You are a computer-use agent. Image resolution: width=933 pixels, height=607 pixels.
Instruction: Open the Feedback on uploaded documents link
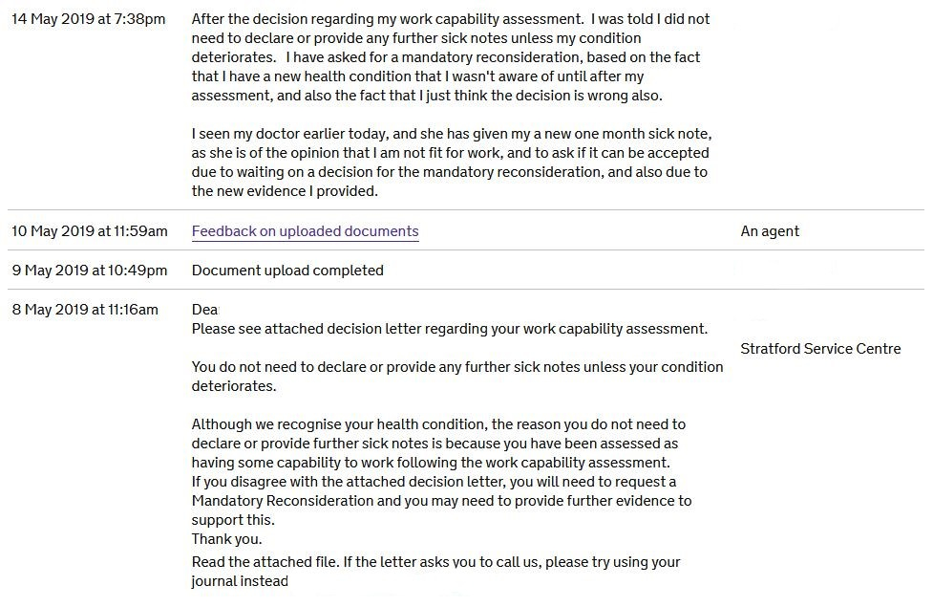305,231
